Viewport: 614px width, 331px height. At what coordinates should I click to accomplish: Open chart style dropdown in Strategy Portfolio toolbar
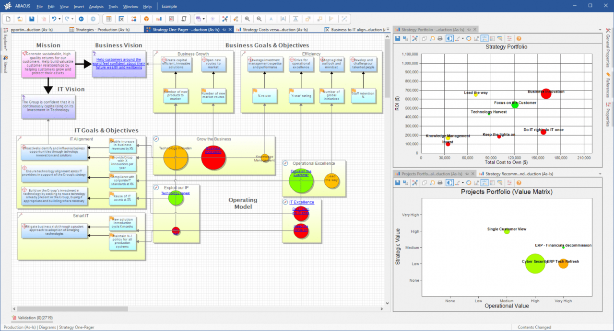point(463,38)
